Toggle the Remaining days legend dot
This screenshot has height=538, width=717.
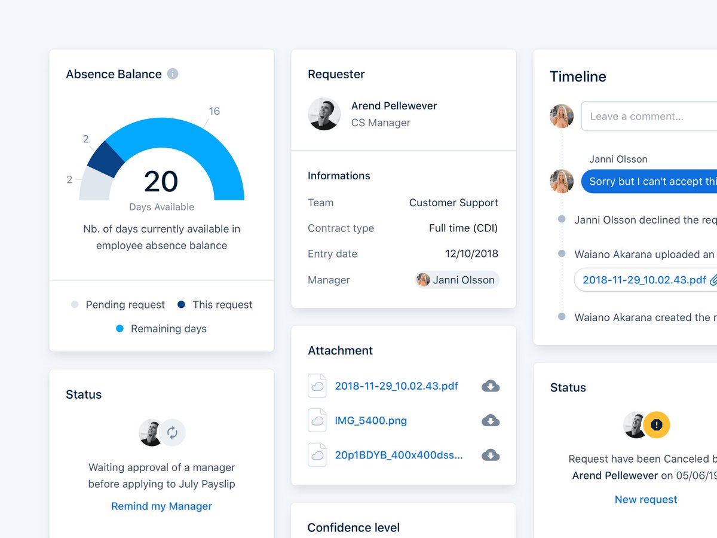click(x=119, y=329)
